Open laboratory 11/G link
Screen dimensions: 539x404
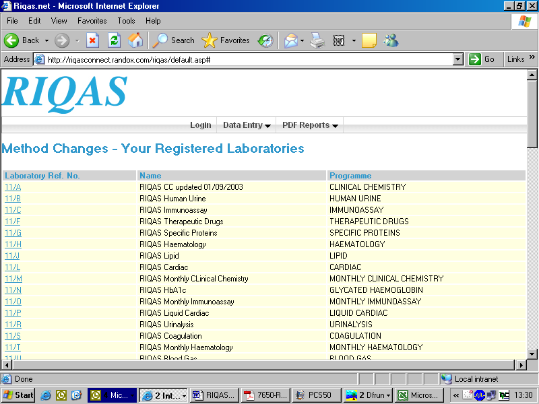pyautogui.click(x=13, y=233)
